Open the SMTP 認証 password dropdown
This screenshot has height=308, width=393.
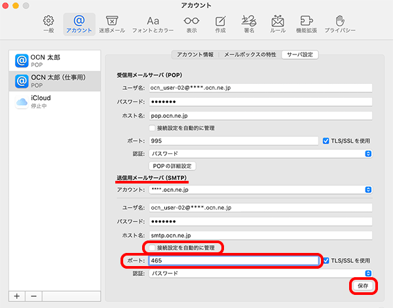(x=261, y=273)
